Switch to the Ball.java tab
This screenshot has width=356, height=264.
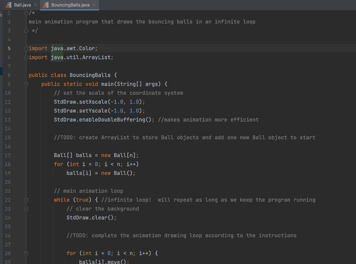22,5
